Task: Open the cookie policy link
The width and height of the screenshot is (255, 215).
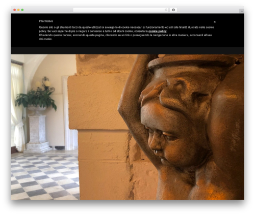Action: (x=158, y=31)
